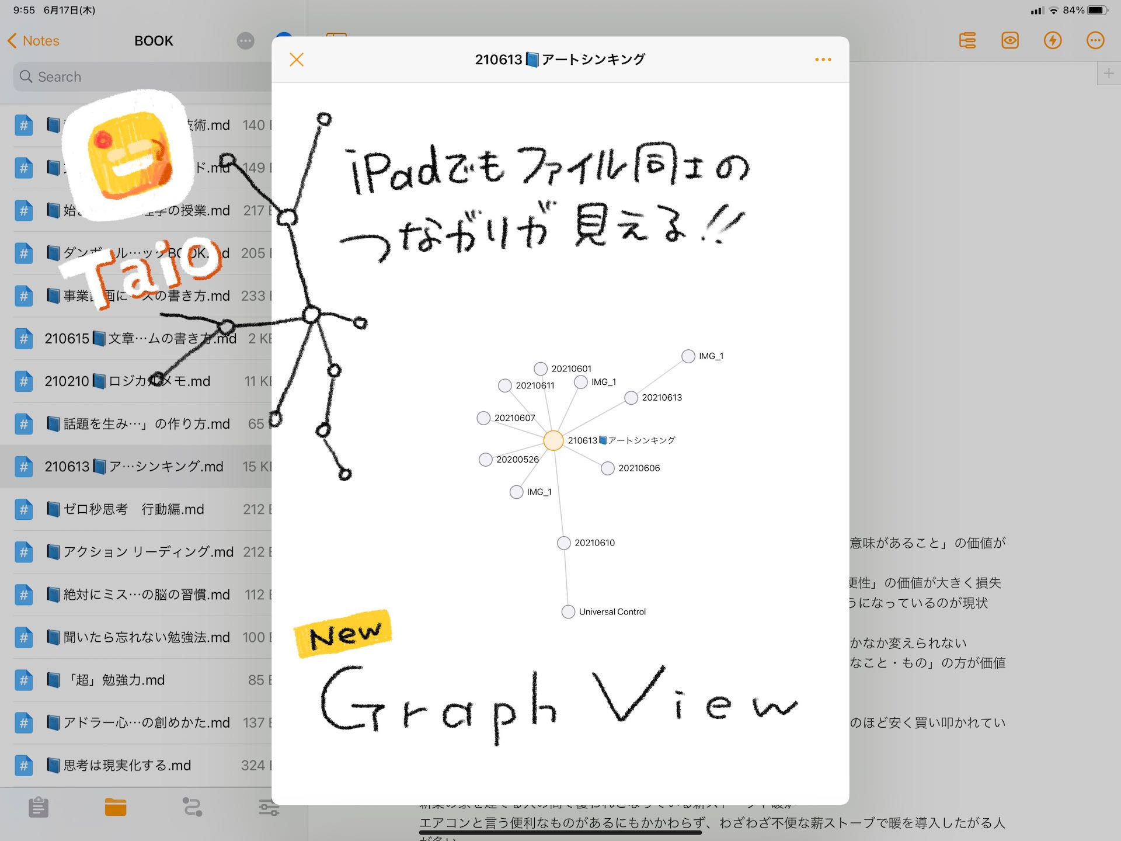Add new tab with plus button
The image size is (1121, 841).
[1108, 74]
